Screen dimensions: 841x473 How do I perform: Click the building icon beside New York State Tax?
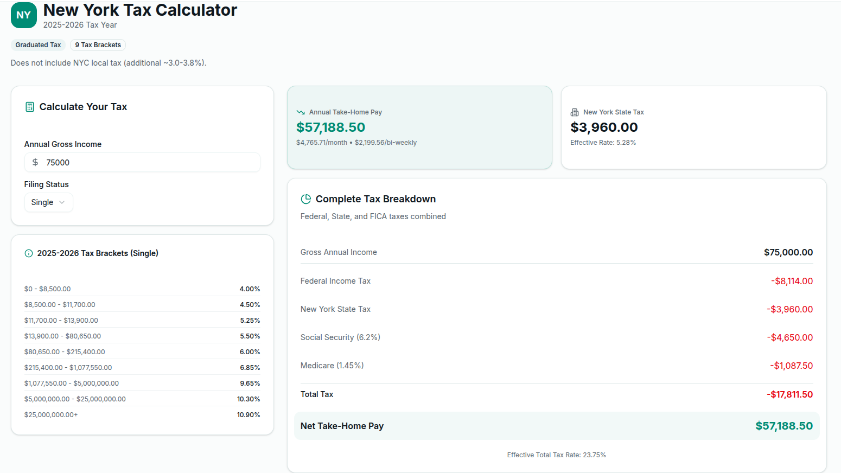pos(575,112)
